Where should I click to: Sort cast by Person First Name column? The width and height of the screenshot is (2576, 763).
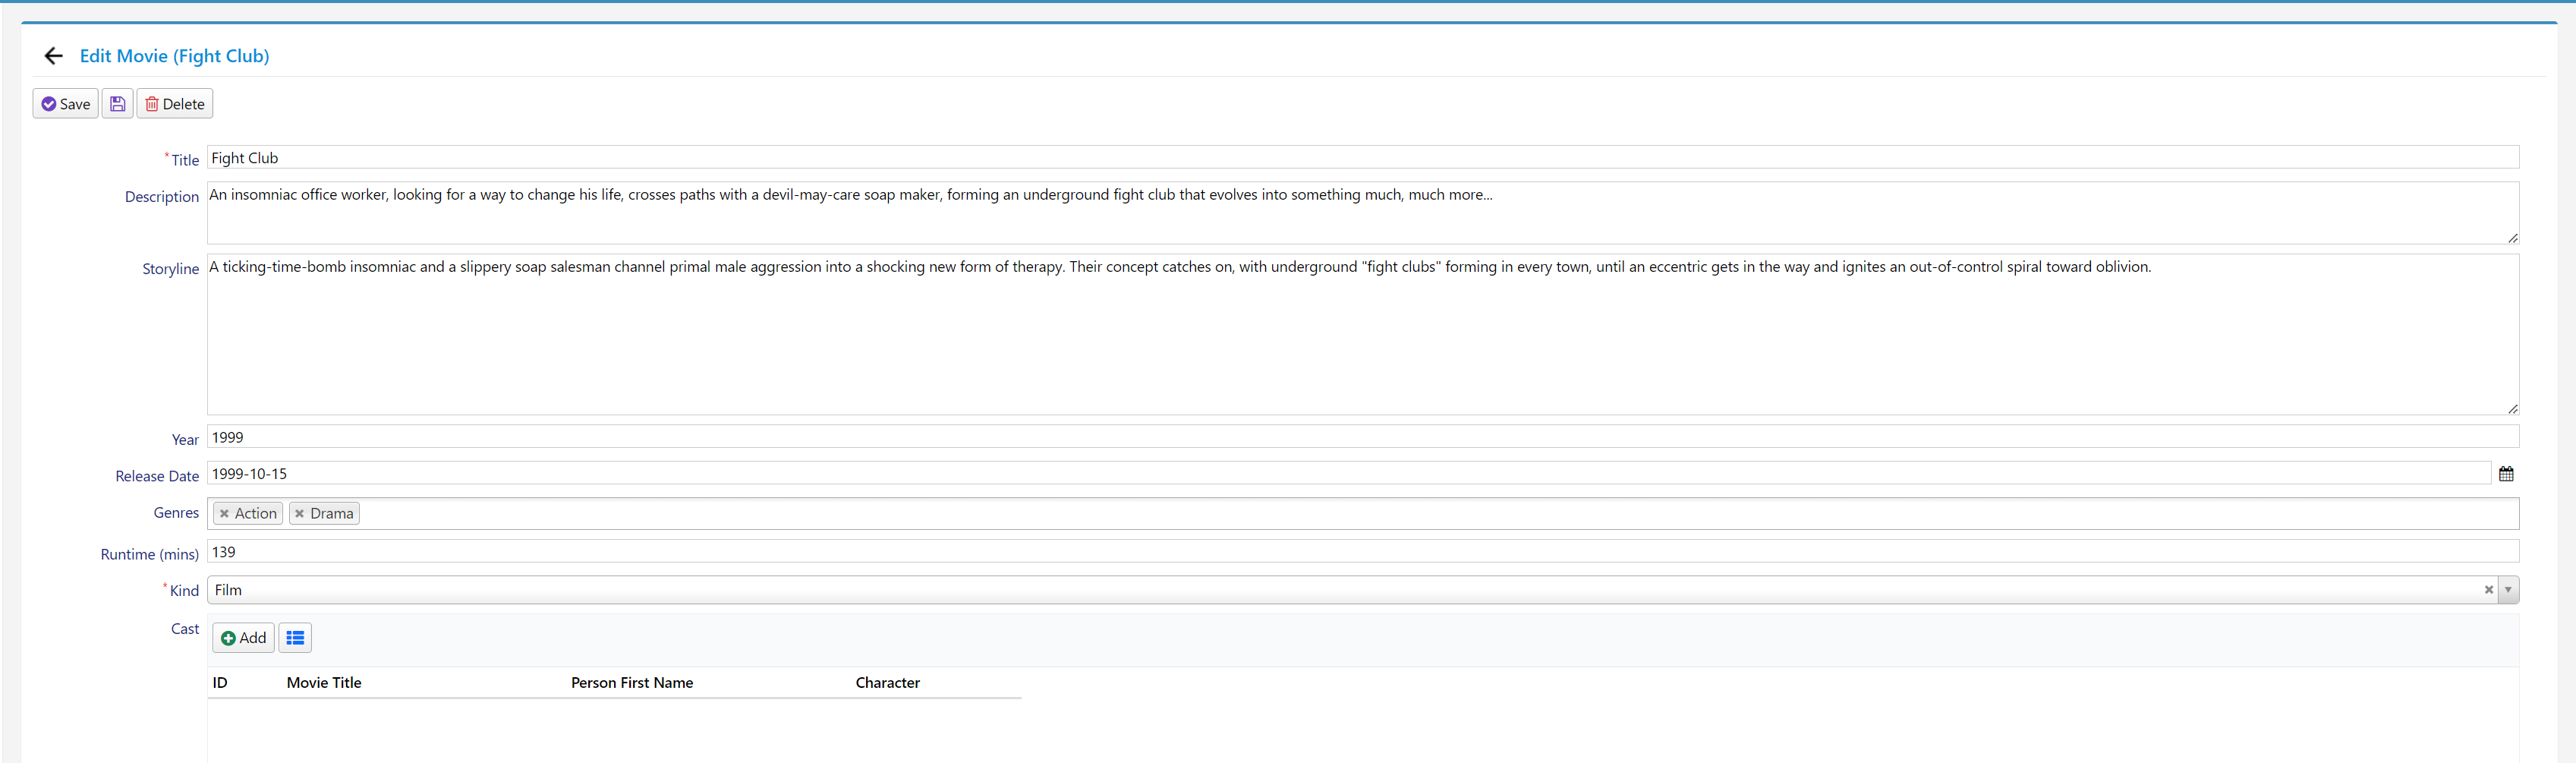[x=632, y=683]
